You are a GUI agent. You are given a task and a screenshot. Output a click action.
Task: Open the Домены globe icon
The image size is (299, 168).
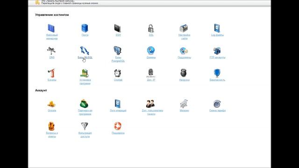point(151,51)
